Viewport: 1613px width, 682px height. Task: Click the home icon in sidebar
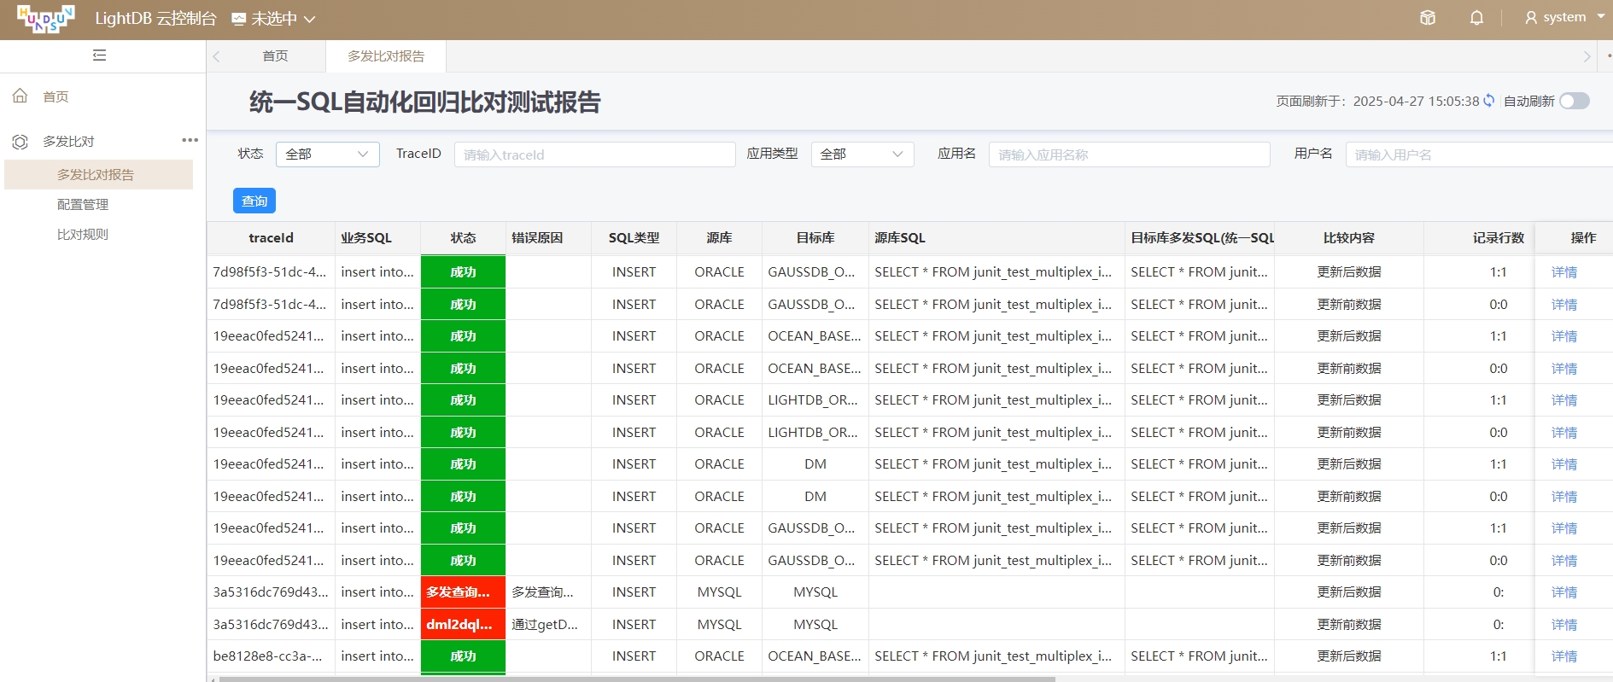[x=20, y=96]
